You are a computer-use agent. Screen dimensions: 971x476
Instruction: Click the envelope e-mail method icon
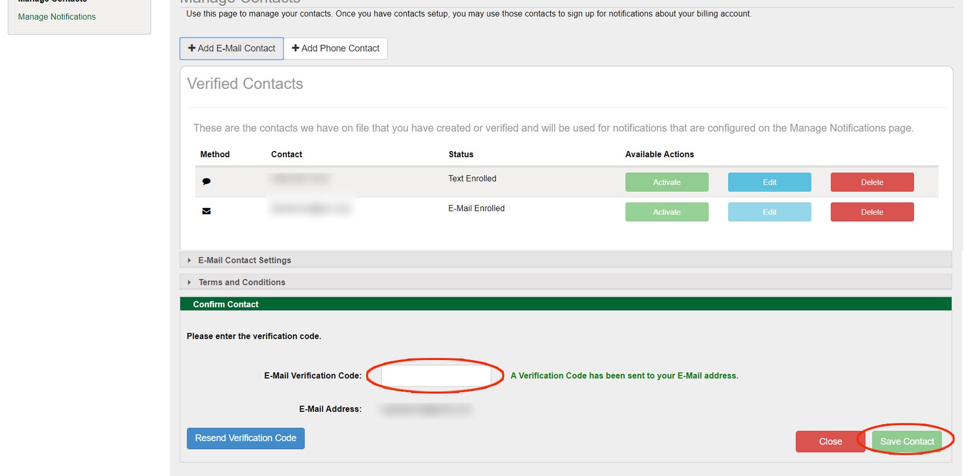point(206,211)
